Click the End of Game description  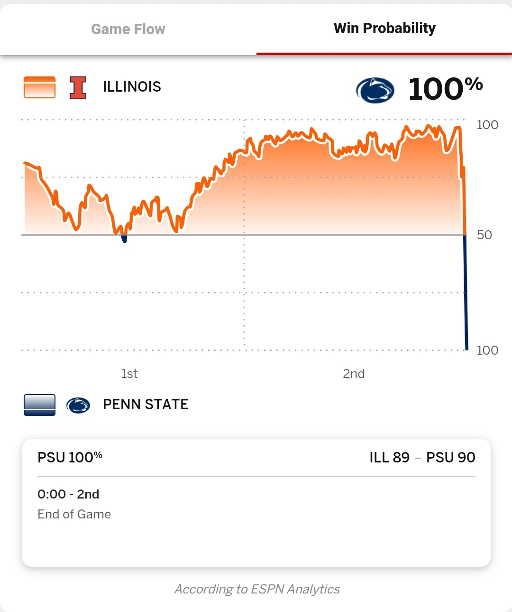pyautogui.click(x=74, y=514)
